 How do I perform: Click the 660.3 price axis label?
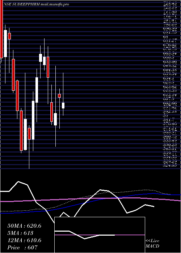tap(168, 57)
